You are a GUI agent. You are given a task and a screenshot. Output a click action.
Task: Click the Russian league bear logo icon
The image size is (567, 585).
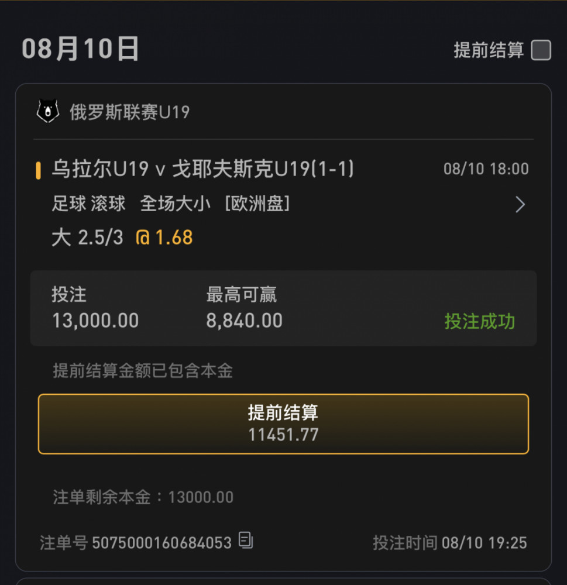tap(48, 111)
